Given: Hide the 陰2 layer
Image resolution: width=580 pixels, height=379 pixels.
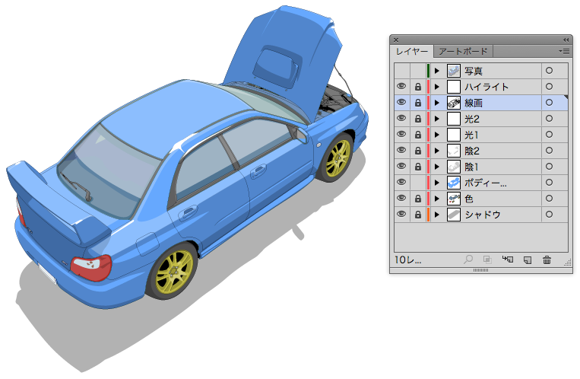Looking at the screenshot, I should coord(401,150).
